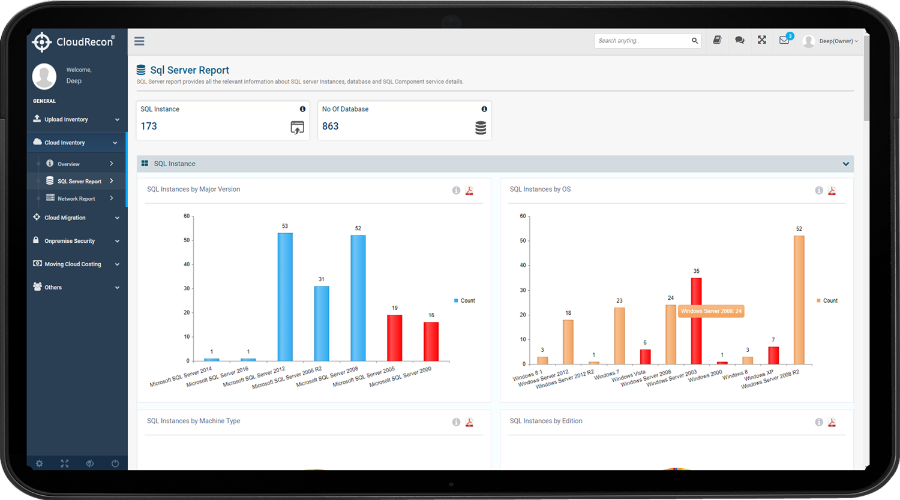The height and width of the screenshot is (500, 900).
Task: Click the search magnifier icon
Action: (x=695, y=41)
